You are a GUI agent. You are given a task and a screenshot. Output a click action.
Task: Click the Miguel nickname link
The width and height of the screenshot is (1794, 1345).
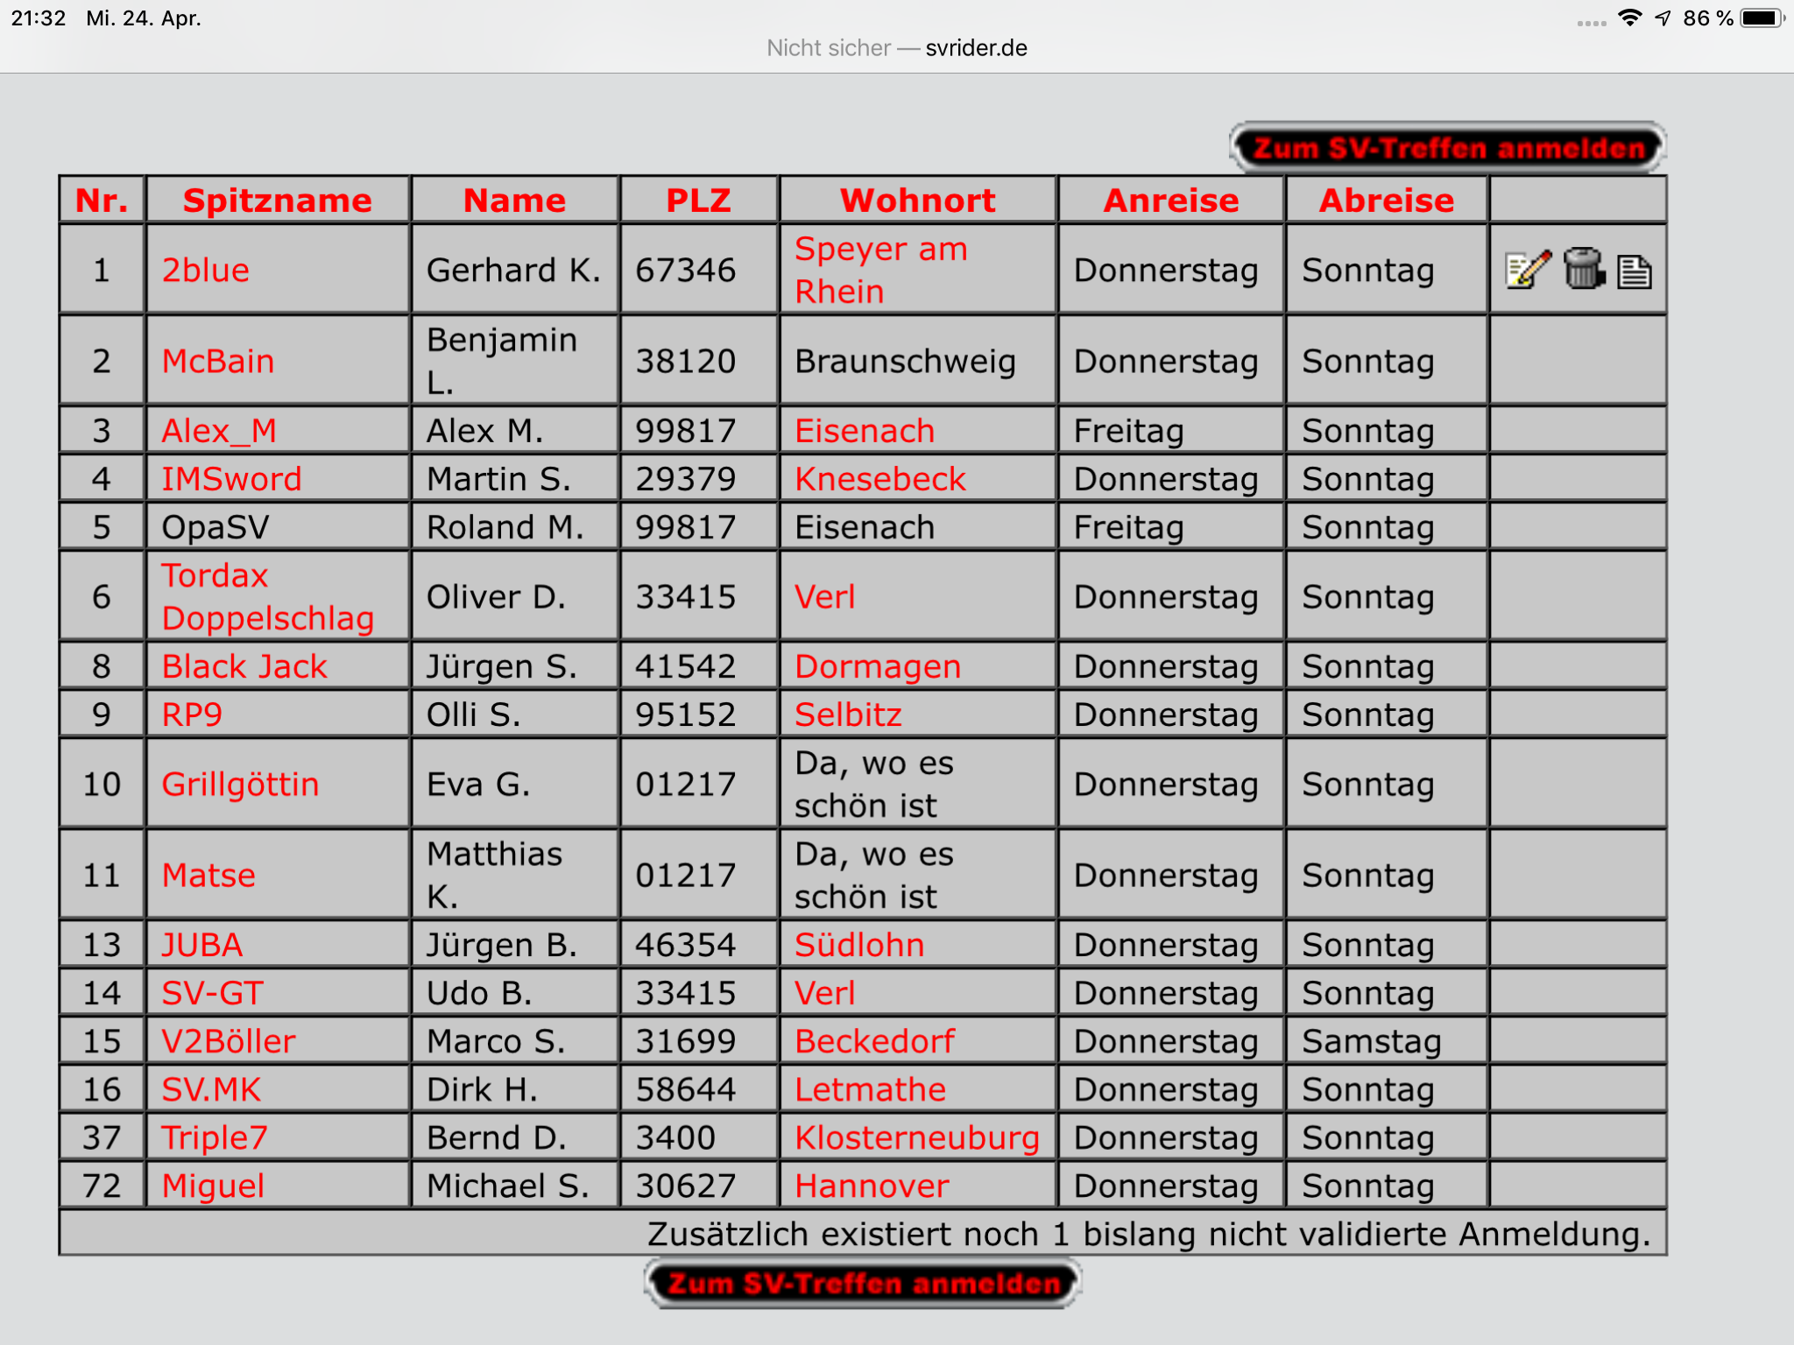coord(213,1186)
